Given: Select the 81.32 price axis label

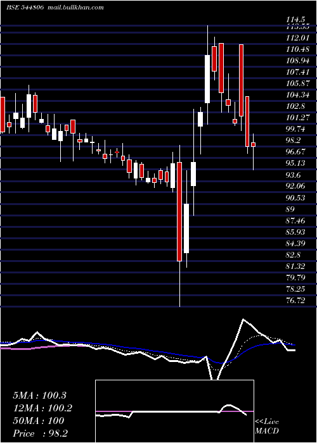Looking at the screenshot, I should pyautogui.click(x=295, y=266).
